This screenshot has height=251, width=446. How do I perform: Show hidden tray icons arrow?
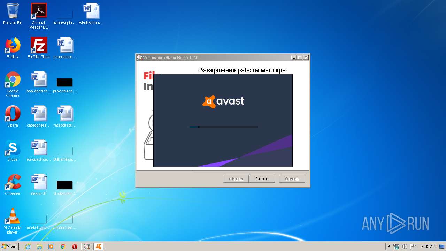389,246
